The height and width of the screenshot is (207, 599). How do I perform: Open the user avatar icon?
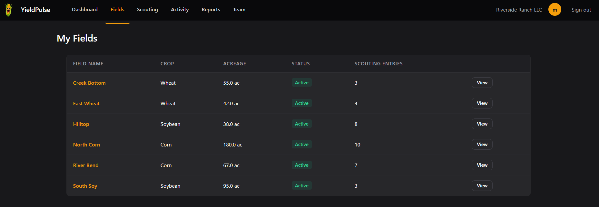[555, 10]
